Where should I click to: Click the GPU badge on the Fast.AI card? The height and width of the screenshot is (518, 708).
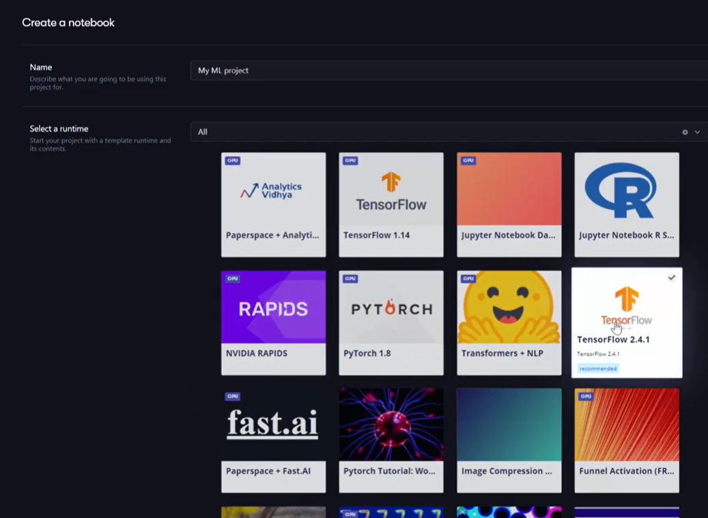[233, 396]
